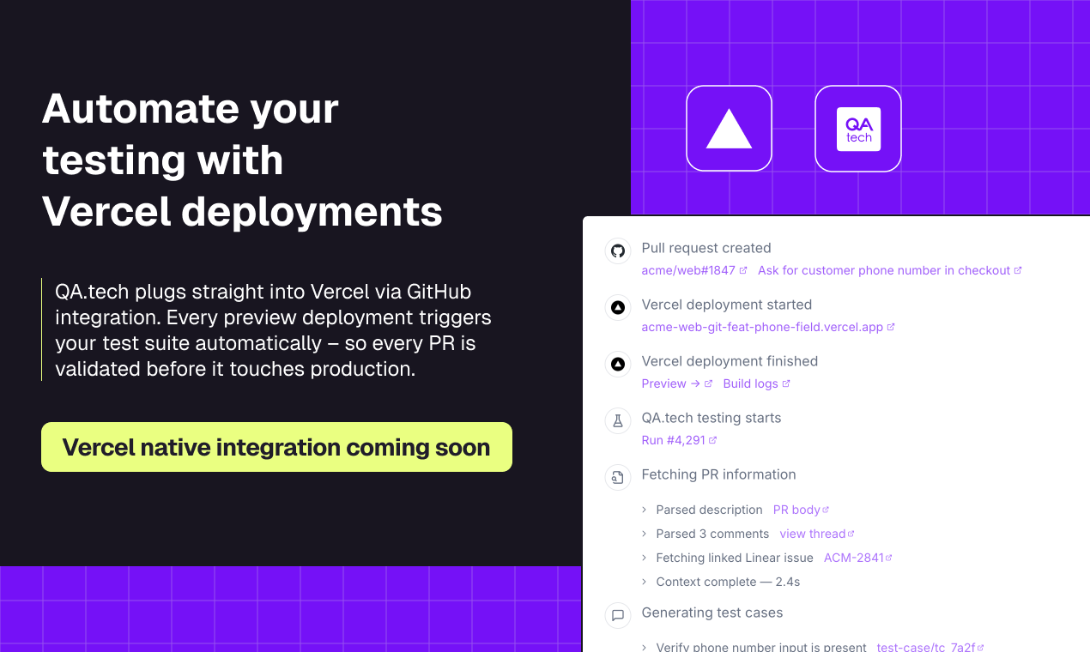1090x652 pixels.
Task: Expand the Verify phone number input test case
Action: tap(644, 646)
